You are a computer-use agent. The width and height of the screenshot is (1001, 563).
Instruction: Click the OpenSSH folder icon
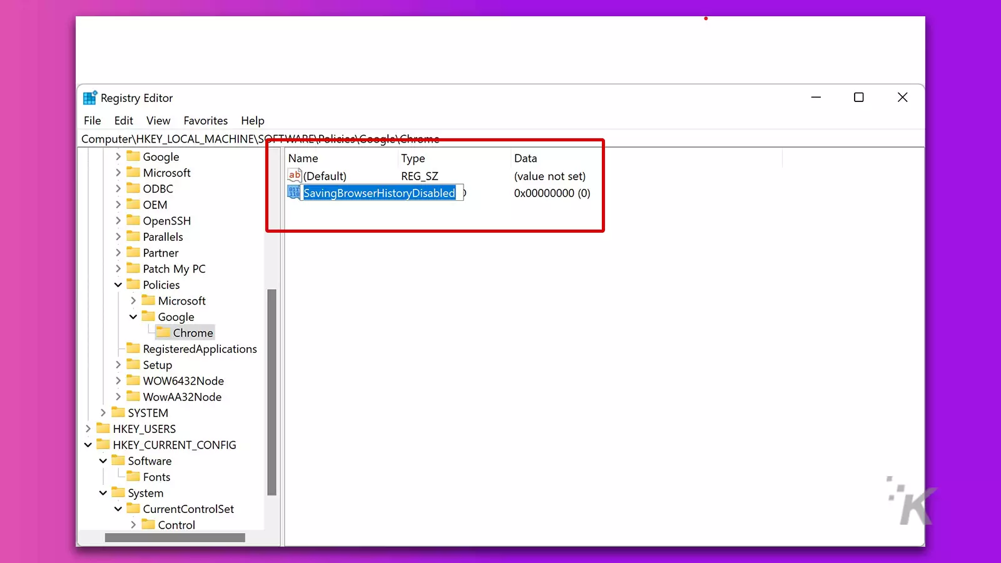(133, 220)
